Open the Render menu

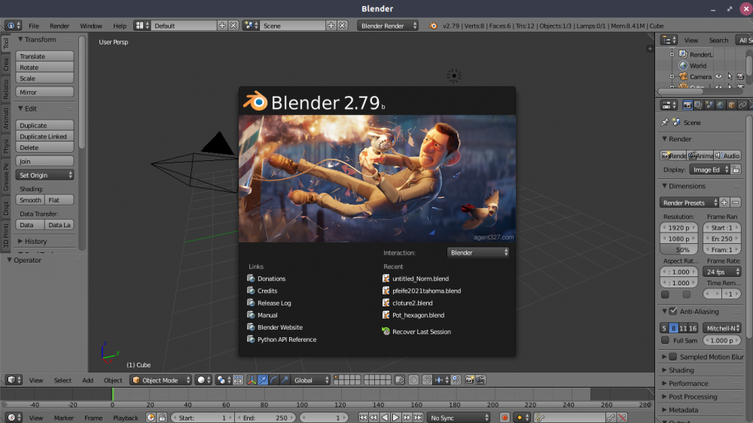pyautogui.click(x=59, y=26)
